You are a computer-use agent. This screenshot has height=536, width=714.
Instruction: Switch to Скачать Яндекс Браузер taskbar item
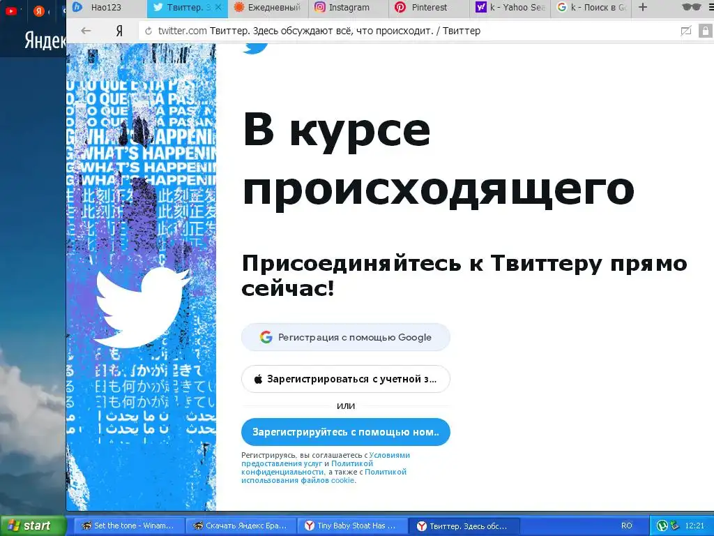tap(241, 526)
